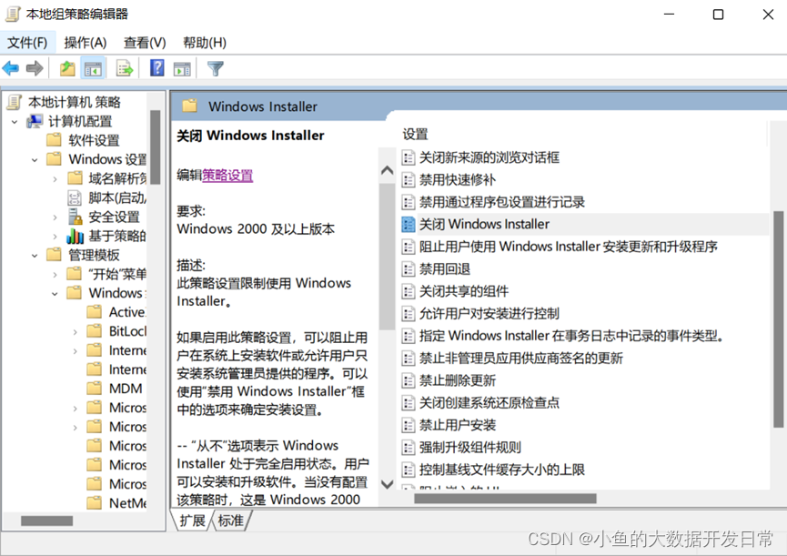The height and width of the screenshot is (556, 787).
Task: Expand the "开始"菜单 tree node
Action: point(55,275)
